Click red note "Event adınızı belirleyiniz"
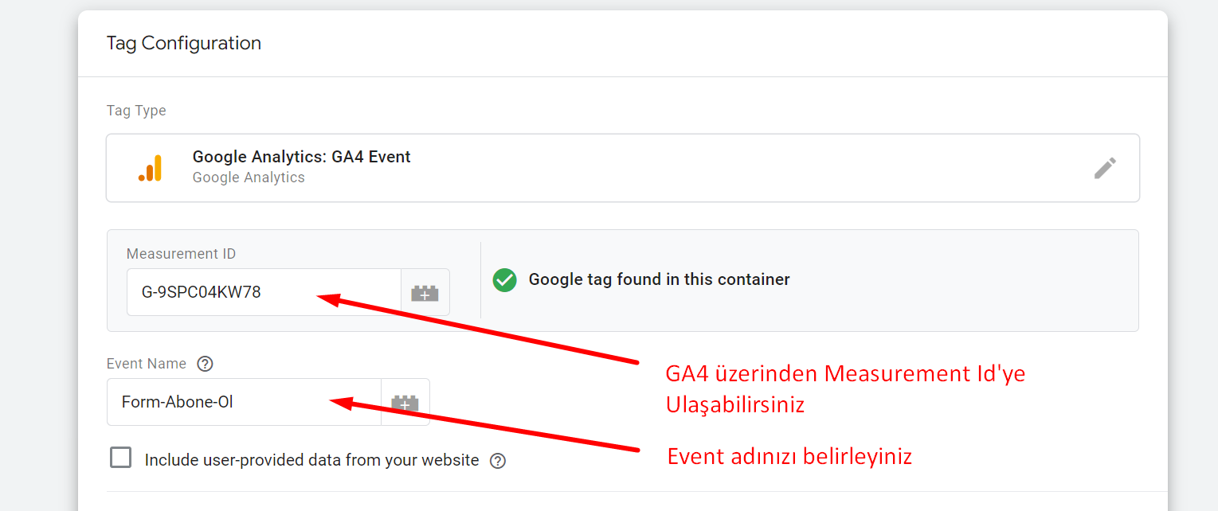Screen dimensions: 1218x511 (x=789, y=457)
